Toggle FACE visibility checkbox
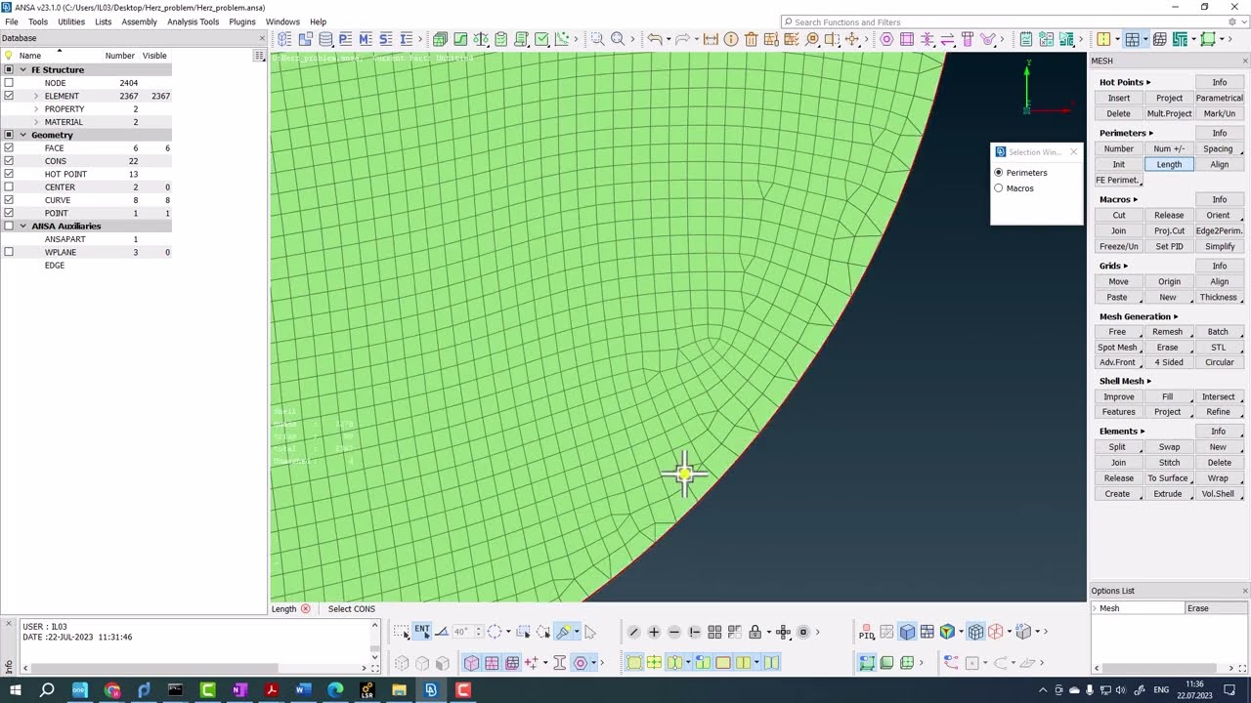 click(9, 148)
